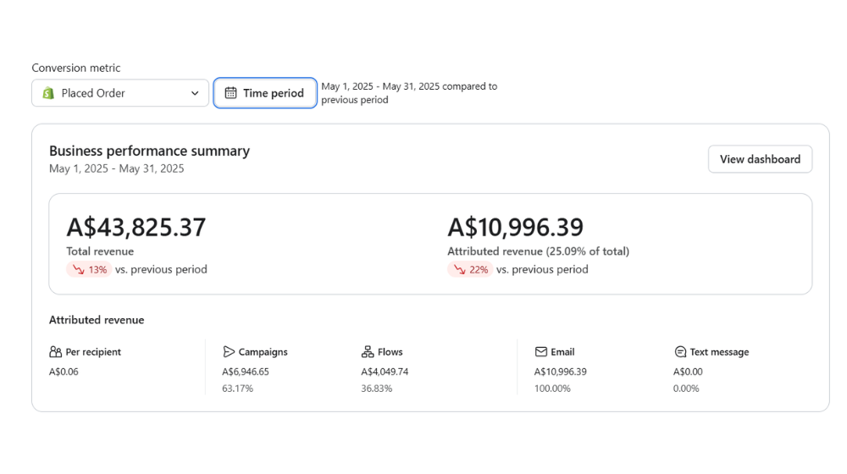847x474 pixels.
Task: Click the 63.17% Campaigns percentage
Action: tap(238, 389)
